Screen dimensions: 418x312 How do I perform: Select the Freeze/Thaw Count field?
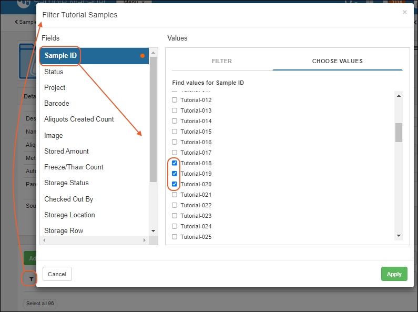(x=74, y=167)
